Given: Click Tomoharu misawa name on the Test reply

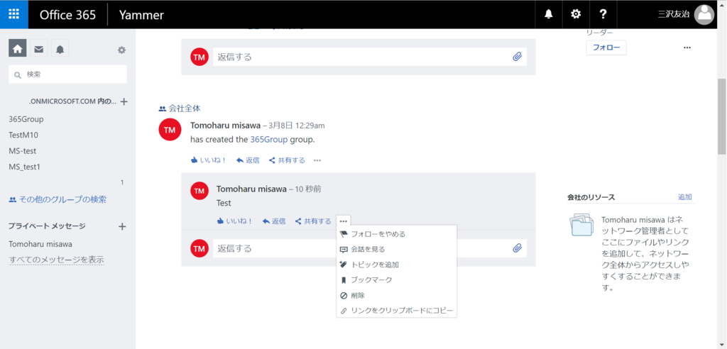Looking at the screenshot, I should point(251,189).
